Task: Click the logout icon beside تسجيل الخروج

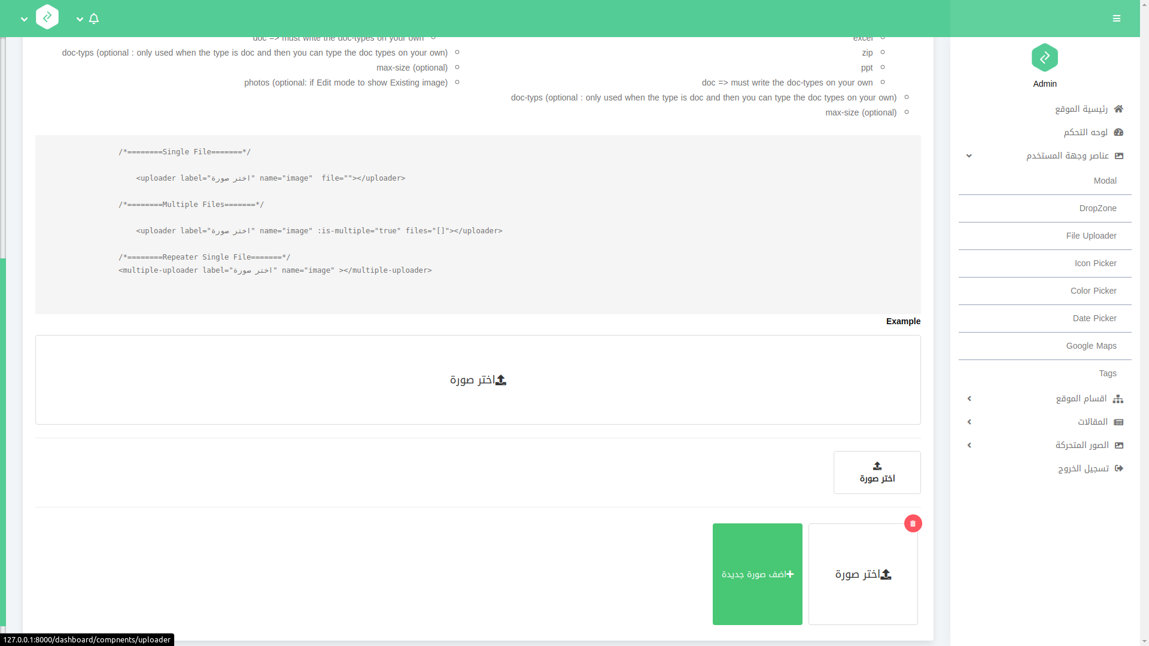Action: 1118,468
